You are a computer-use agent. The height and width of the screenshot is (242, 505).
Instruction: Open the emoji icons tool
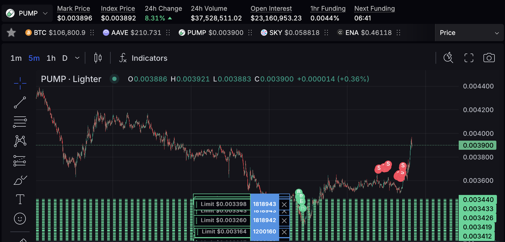coord(20,218)
